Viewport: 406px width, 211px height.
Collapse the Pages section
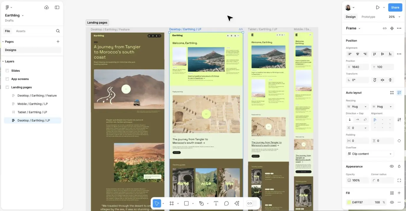pyautogui.click(x=3, y=42)
